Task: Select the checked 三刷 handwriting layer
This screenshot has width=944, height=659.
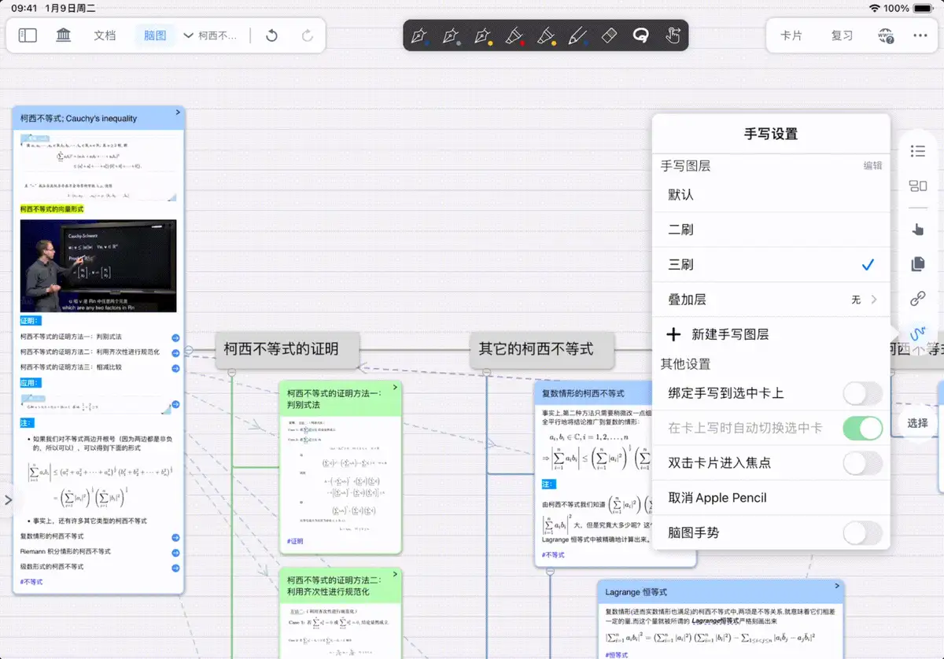Action: click(x=772, y=265)
